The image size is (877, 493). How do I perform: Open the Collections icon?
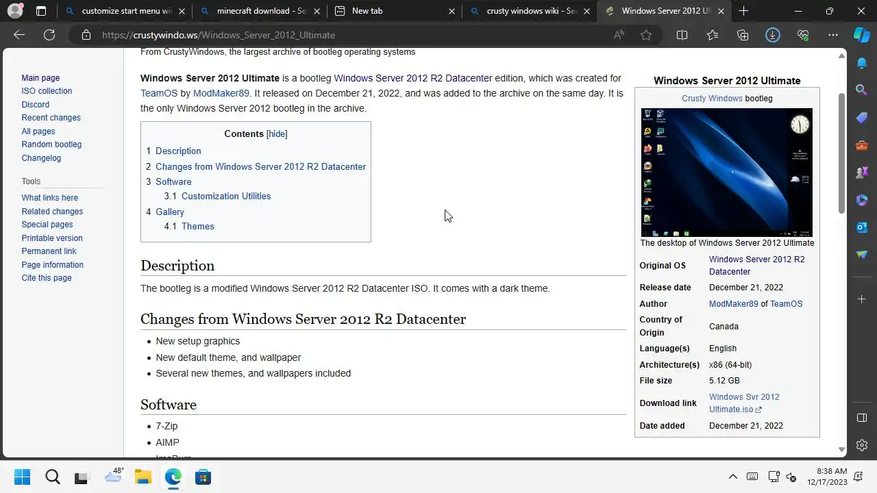pos(743,35)
